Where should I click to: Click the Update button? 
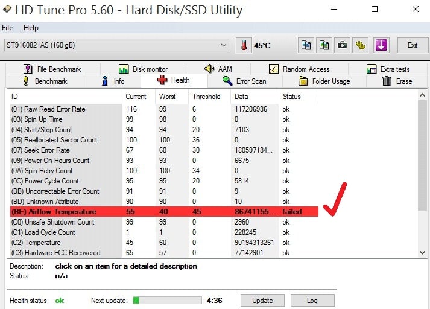[262, 301]
